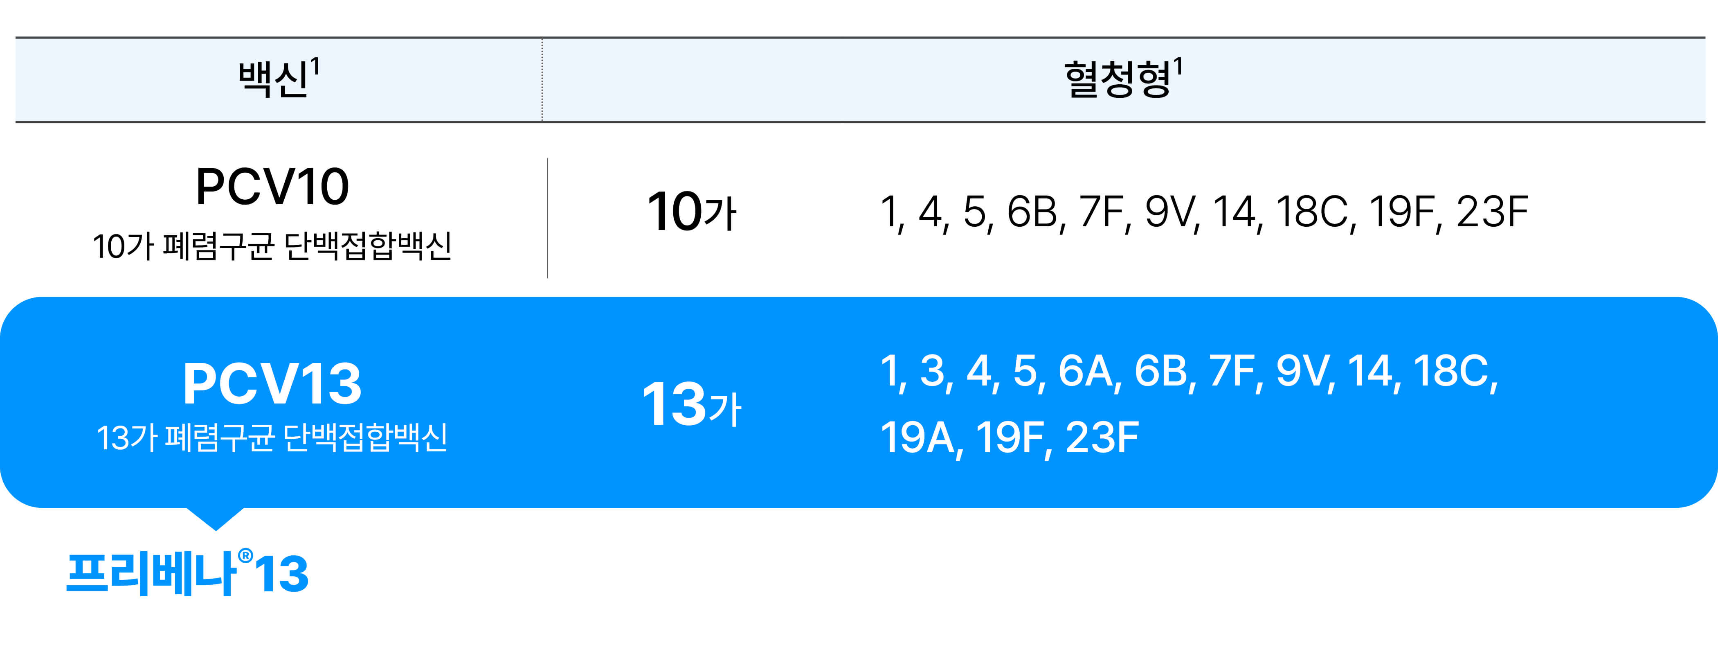Click the first line of PCV13 serotypes

[x=1189, y=372]
